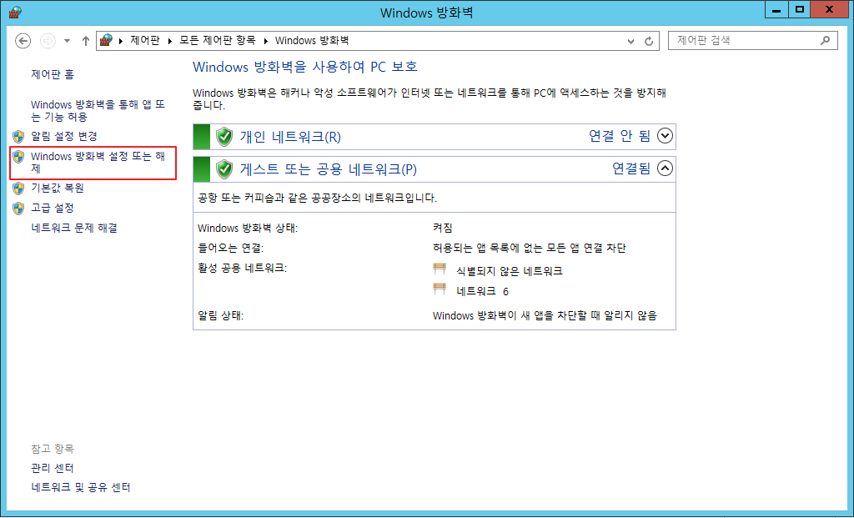Open 제어판 홈 link
Screen dimensions: 854x518
coord(53,74)
